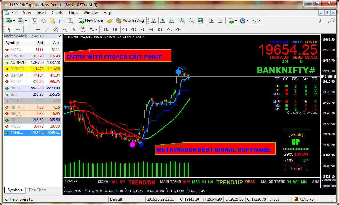Select the text 'A' tool
This screenshot has height=205, width=339.
[x=74, y=29]
